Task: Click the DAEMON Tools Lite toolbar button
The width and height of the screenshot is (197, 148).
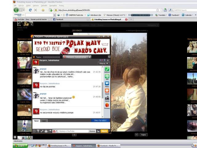Action: coord(74,15)
